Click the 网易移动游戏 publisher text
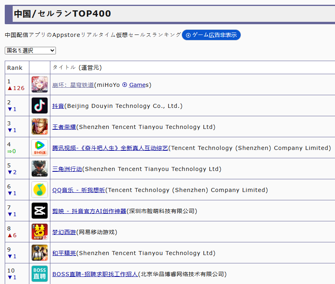 click(97, 232)
